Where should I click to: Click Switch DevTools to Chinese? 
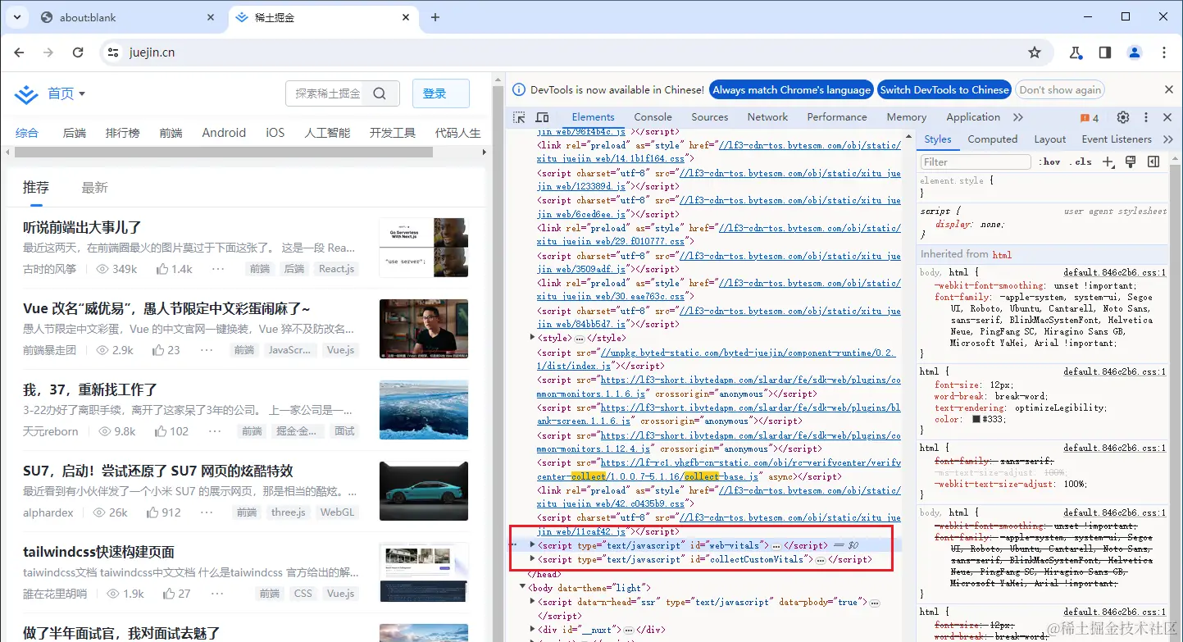tap(944, 90)
